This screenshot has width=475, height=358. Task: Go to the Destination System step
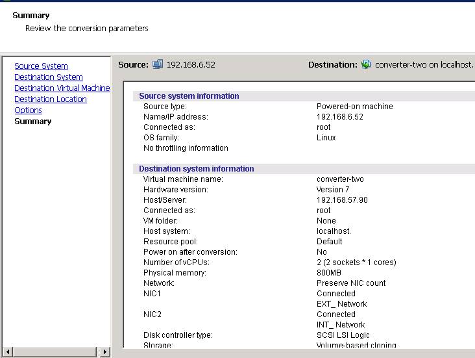point(49,77)
